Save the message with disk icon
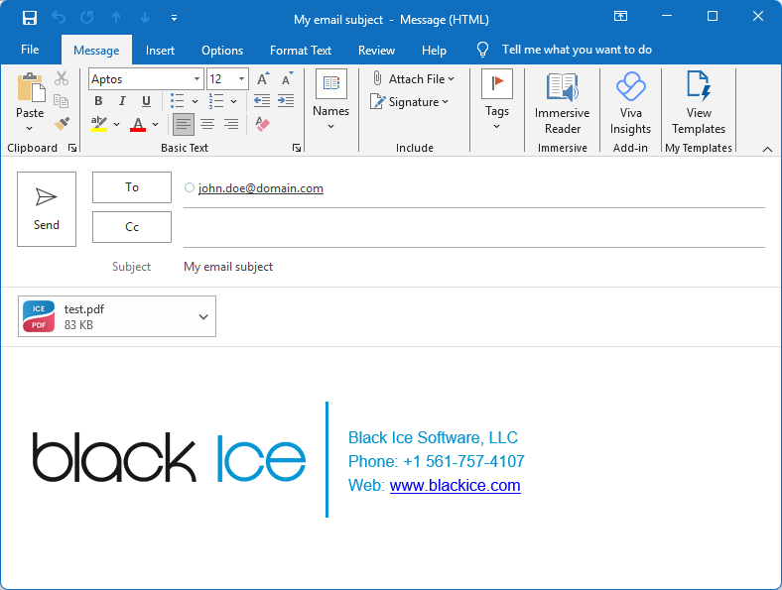 pos(30,18)
